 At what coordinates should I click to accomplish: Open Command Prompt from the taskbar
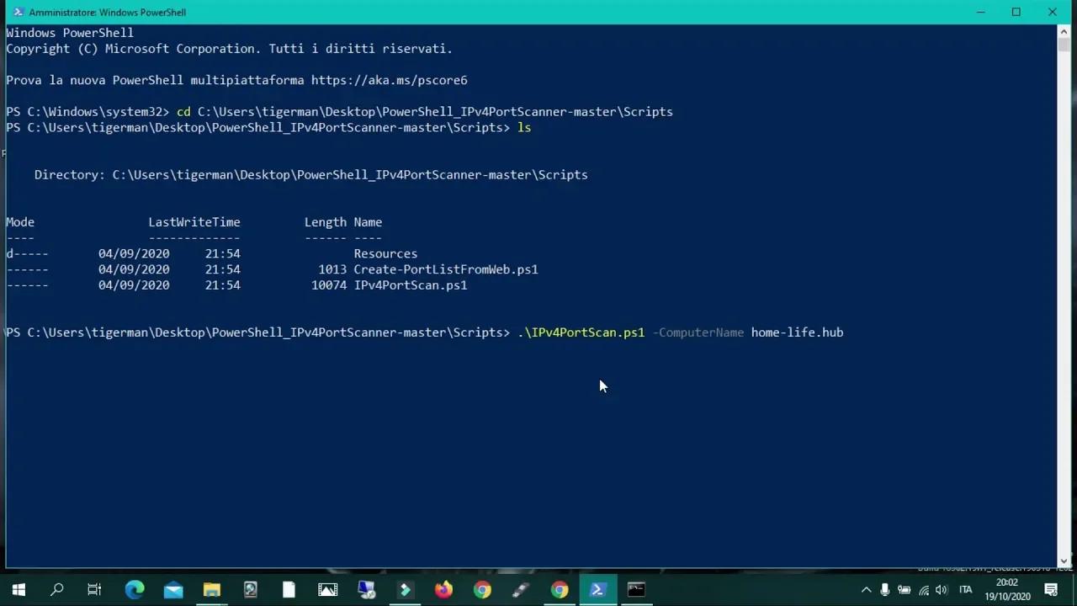point(635,589)
